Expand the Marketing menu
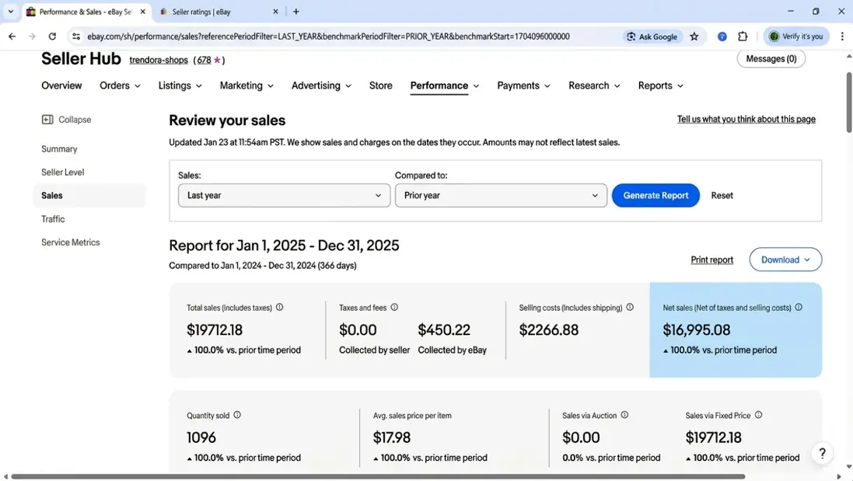Image resolution: width=853 pixels, height=481 pixels. click(x=246, y=86)
